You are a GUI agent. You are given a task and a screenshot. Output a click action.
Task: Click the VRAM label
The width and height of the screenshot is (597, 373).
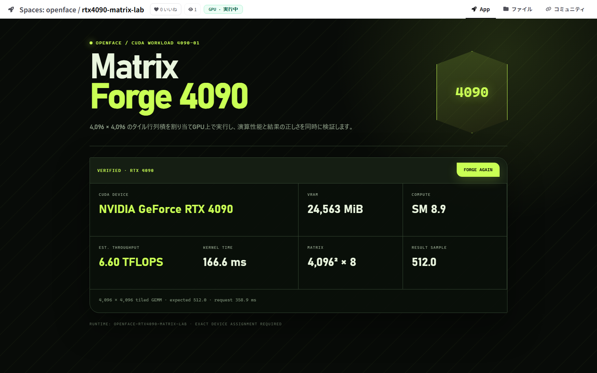313,195
